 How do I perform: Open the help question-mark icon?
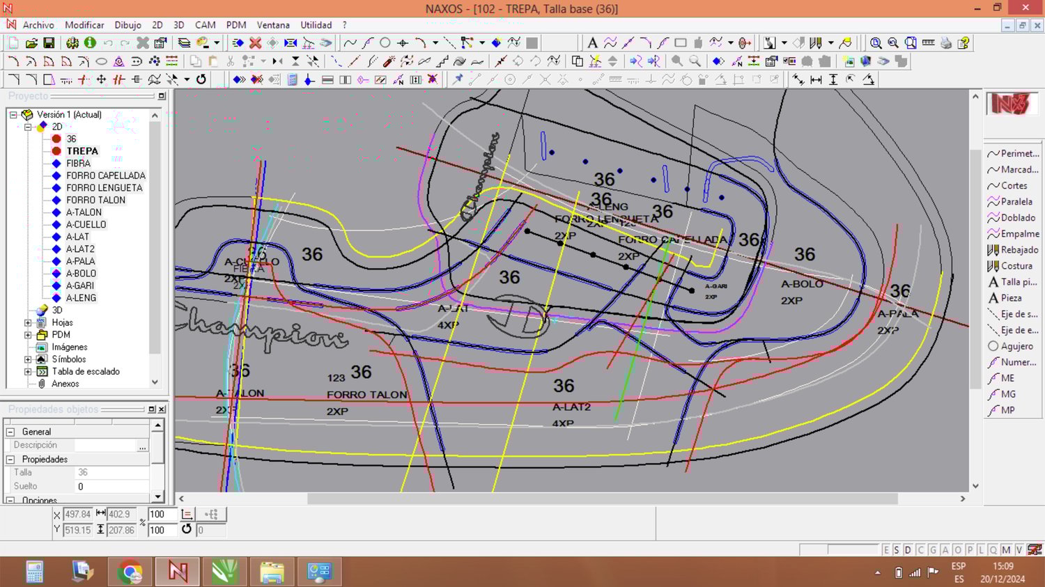click(x=963, y=43)
